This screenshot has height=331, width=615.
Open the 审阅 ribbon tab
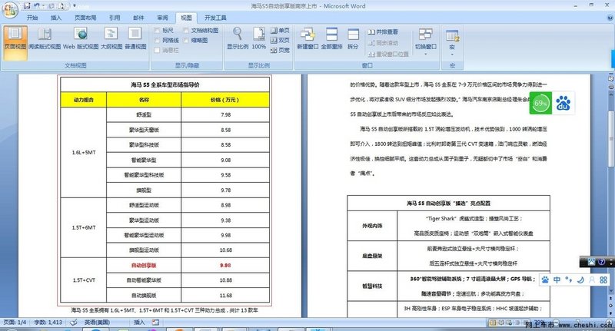coord(162,18)
